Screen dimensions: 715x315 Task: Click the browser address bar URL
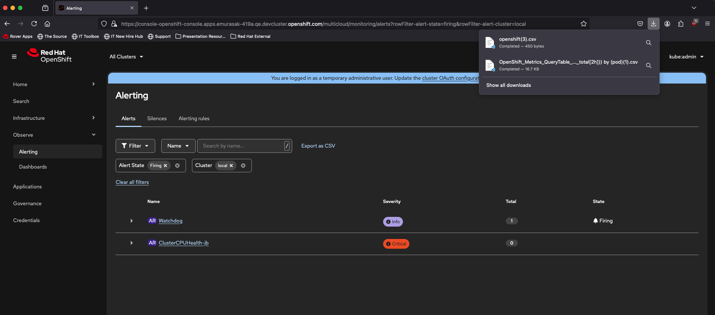pyautogui.click(x=323, y=24)
